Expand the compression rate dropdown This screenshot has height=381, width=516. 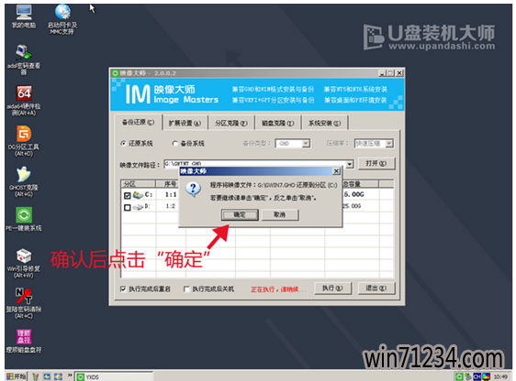click(x=389, y=144)
